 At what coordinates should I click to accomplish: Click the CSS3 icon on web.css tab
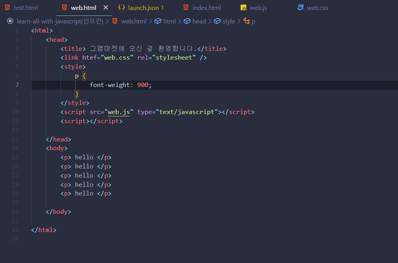(x=301, y=8)
